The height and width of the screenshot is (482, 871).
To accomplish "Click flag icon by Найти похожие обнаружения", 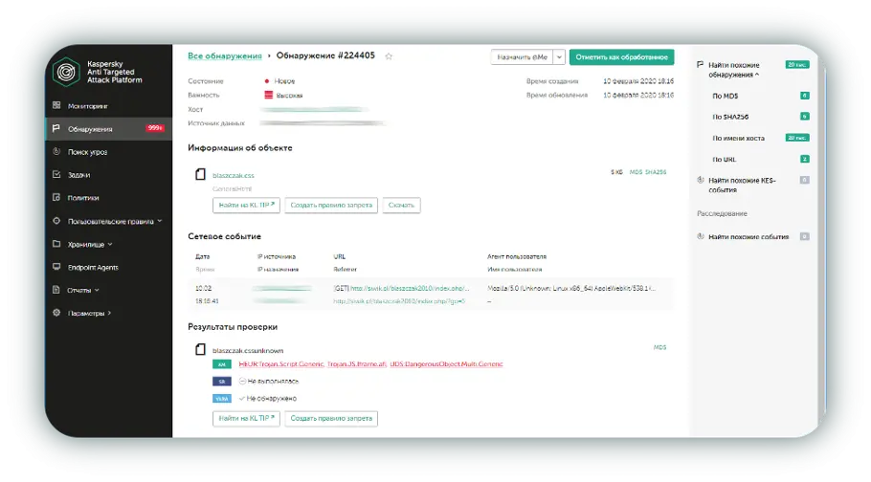I will [x=700, y=65].
